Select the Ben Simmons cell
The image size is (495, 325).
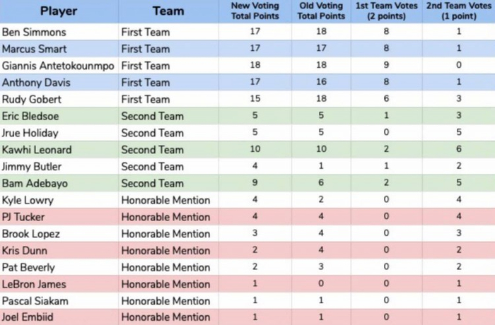click(x=59, y=32)
